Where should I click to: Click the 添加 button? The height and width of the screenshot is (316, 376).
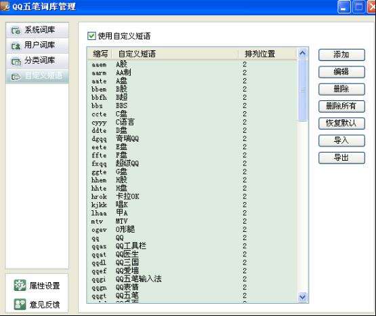click(341, 55)
